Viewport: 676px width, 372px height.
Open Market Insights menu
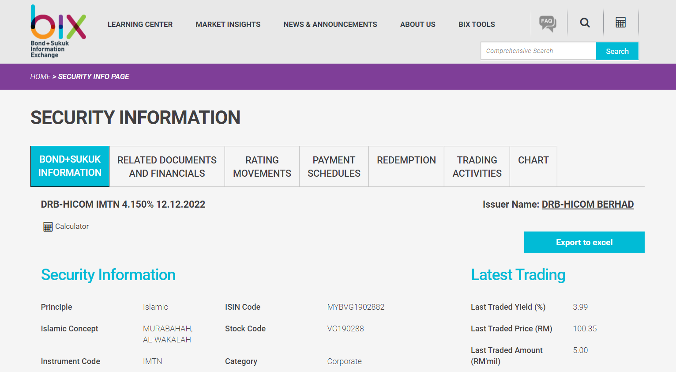tap(228, 24)
